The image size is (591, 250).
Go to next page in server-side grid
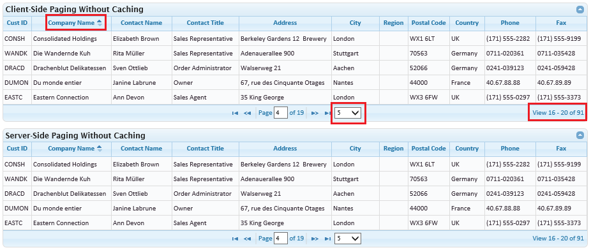point(315,239)
